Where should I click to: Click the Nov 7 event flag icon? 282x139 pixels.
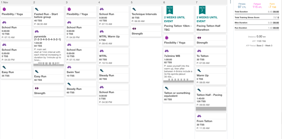202,10
